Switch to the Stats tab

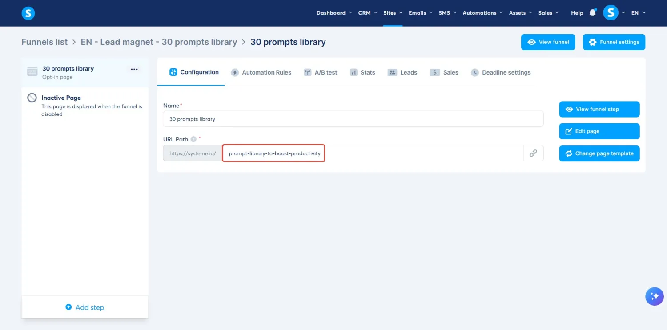362,72
